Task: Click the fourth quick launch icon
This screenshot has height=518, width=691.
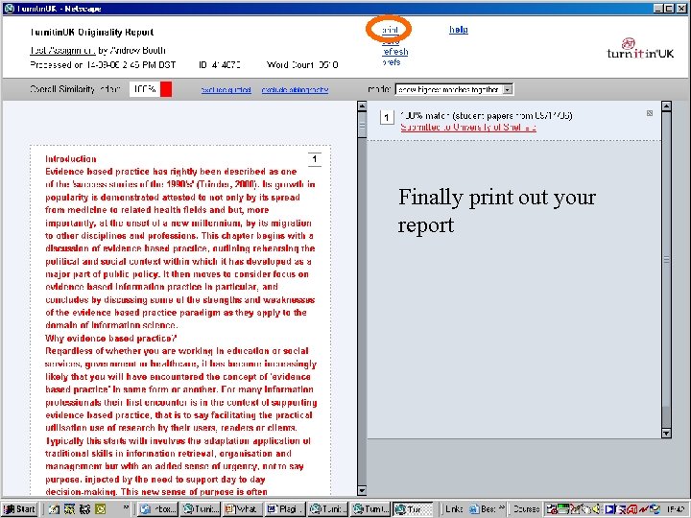Action: click(101, 509)
